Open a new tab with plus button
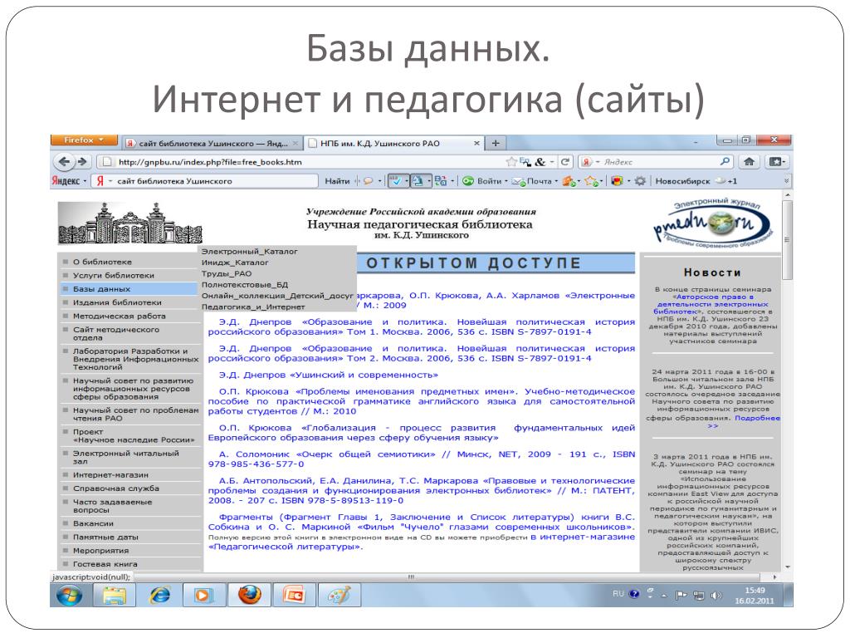The height and width of the screenshot is (638, 850). click(x=496, y=143)
